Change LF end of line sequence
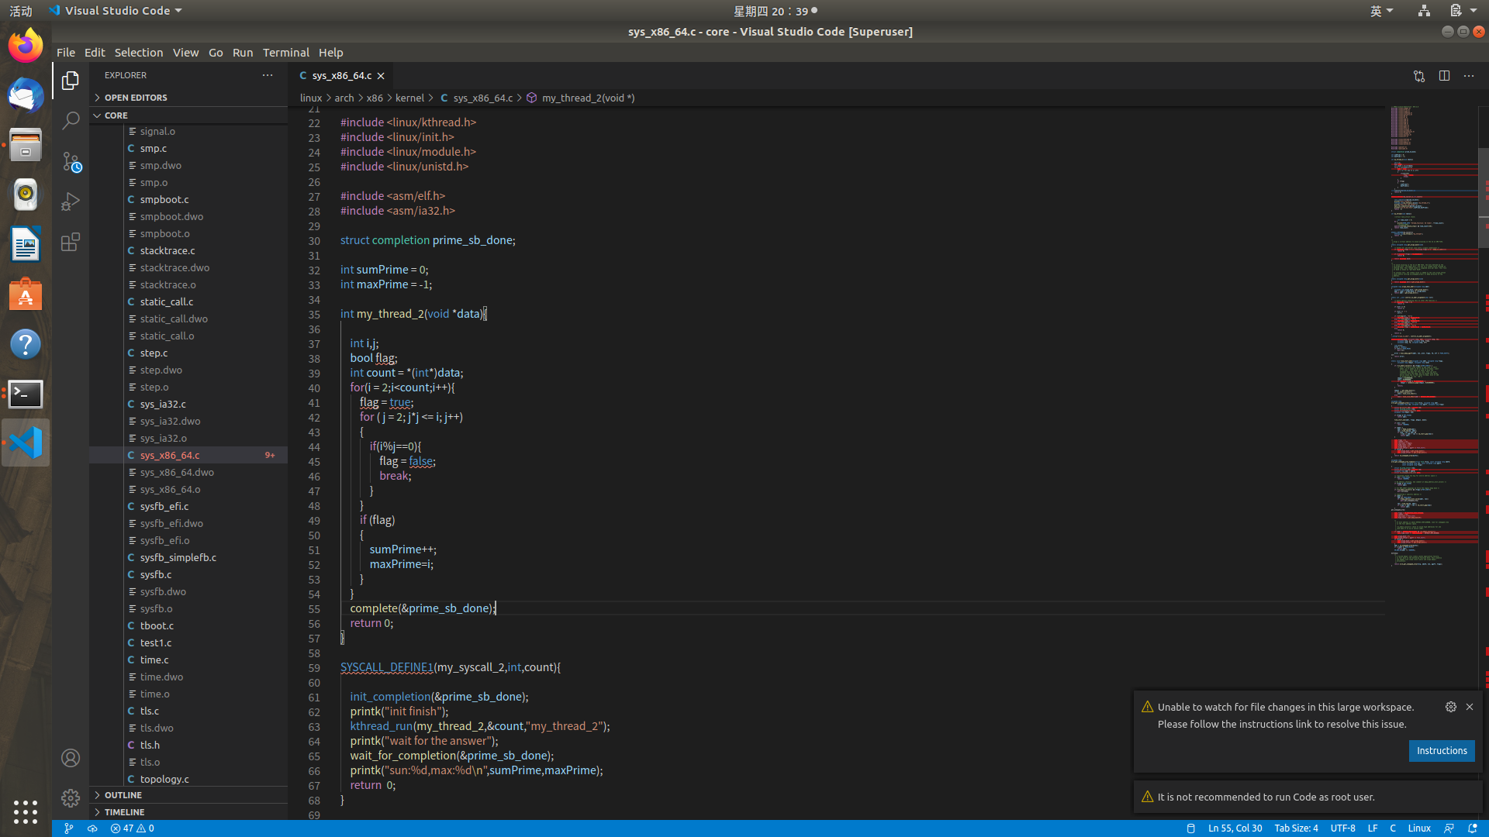This screenshot has height=837, width=1489. pos(1373,828)
